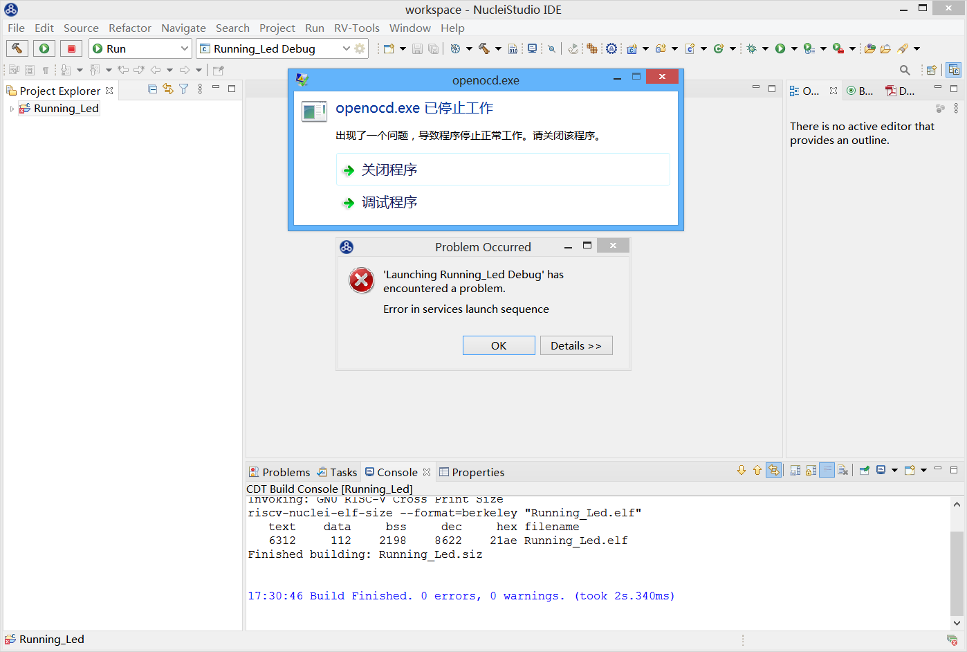Switch to the Build Targets B... tab
Viewport: 967px width, 652px height.
click(860, 91)
